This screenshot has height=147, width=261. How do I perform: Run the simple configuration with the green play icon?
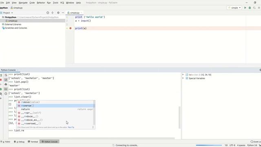tap(245, 8)
